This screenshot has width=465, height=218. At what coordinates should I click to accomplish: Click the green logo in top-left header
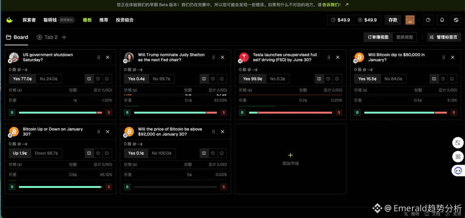click(9, 20)
